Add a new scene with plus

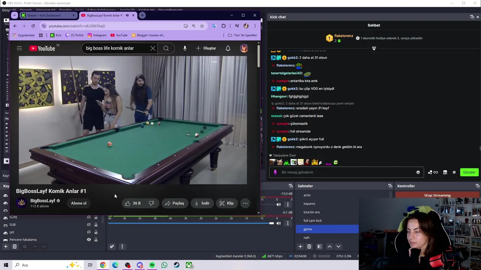click(300, 246)
